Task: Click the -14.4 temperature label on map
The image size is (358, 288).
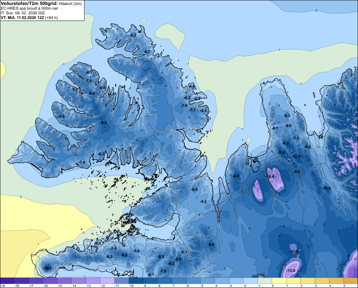Action: click(270, 177)
